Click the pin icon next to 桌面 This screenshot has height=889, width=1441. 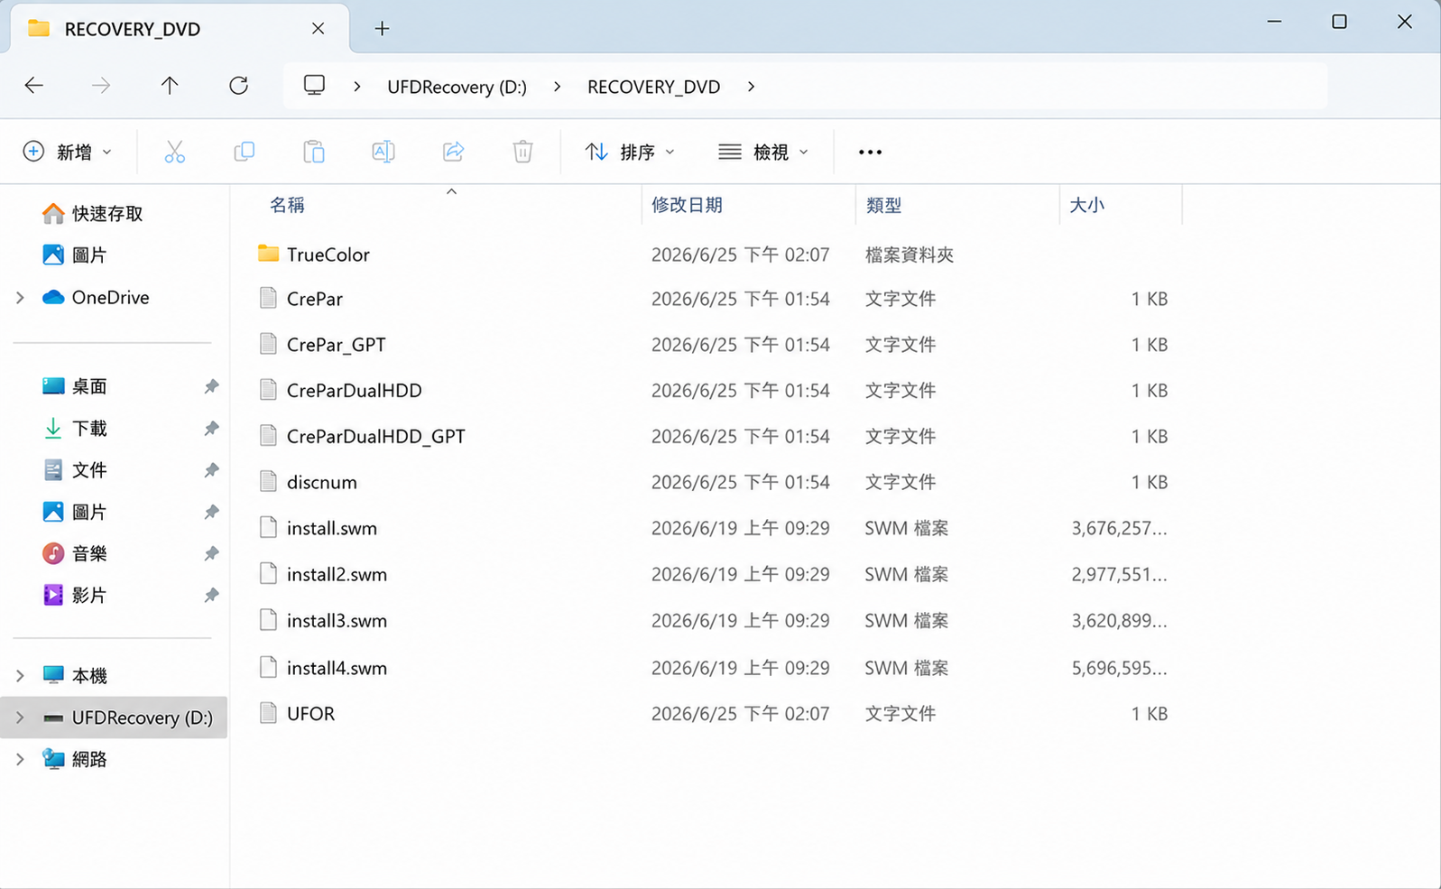[x=211, y=386]
